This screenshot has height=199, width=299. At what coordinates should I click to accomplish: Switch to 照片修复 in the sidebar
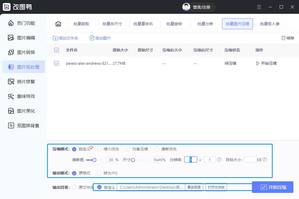tap(24, 82)
